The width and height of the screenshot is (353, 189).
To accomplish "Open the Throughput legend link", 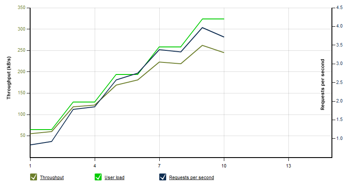I will (52, 177).
